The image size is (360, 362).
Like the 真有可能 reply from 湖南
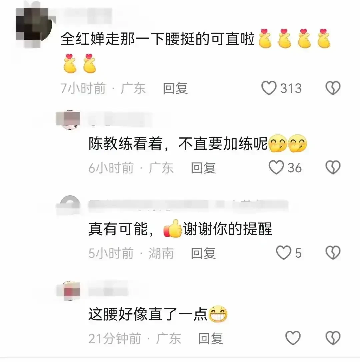tap(284, 253)
